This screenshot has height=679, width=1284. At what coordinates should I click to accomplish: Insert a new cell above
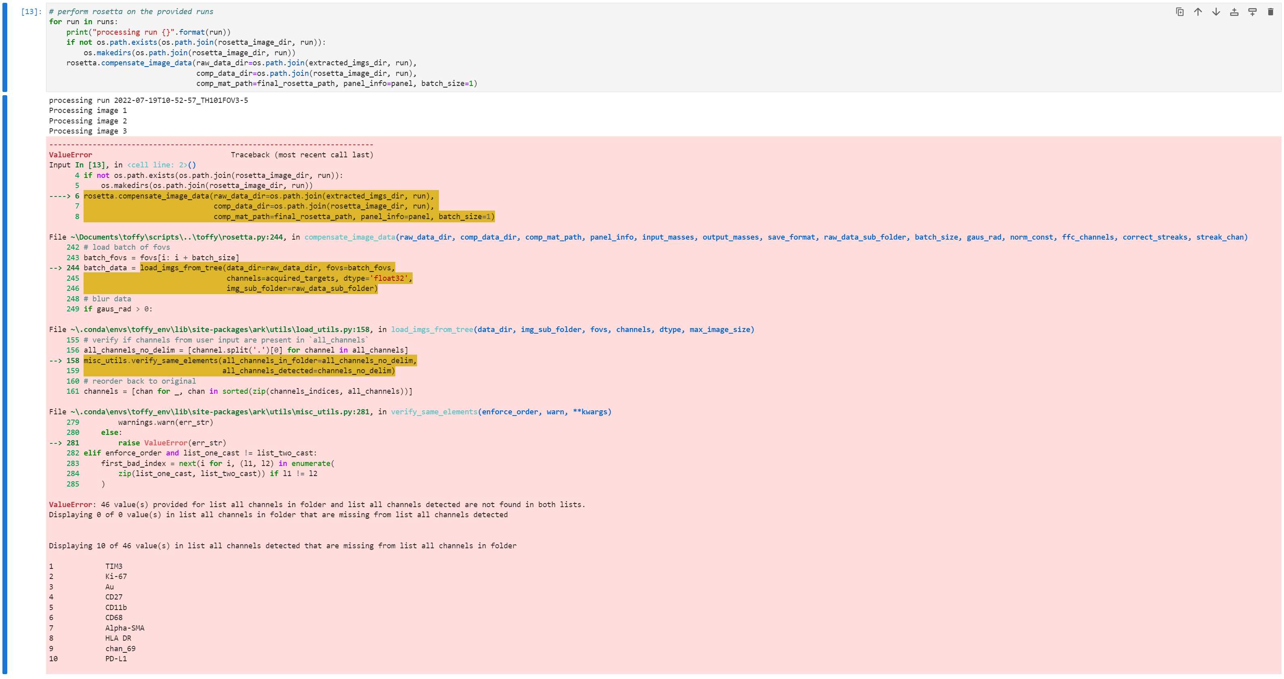tap(1234, 12)
